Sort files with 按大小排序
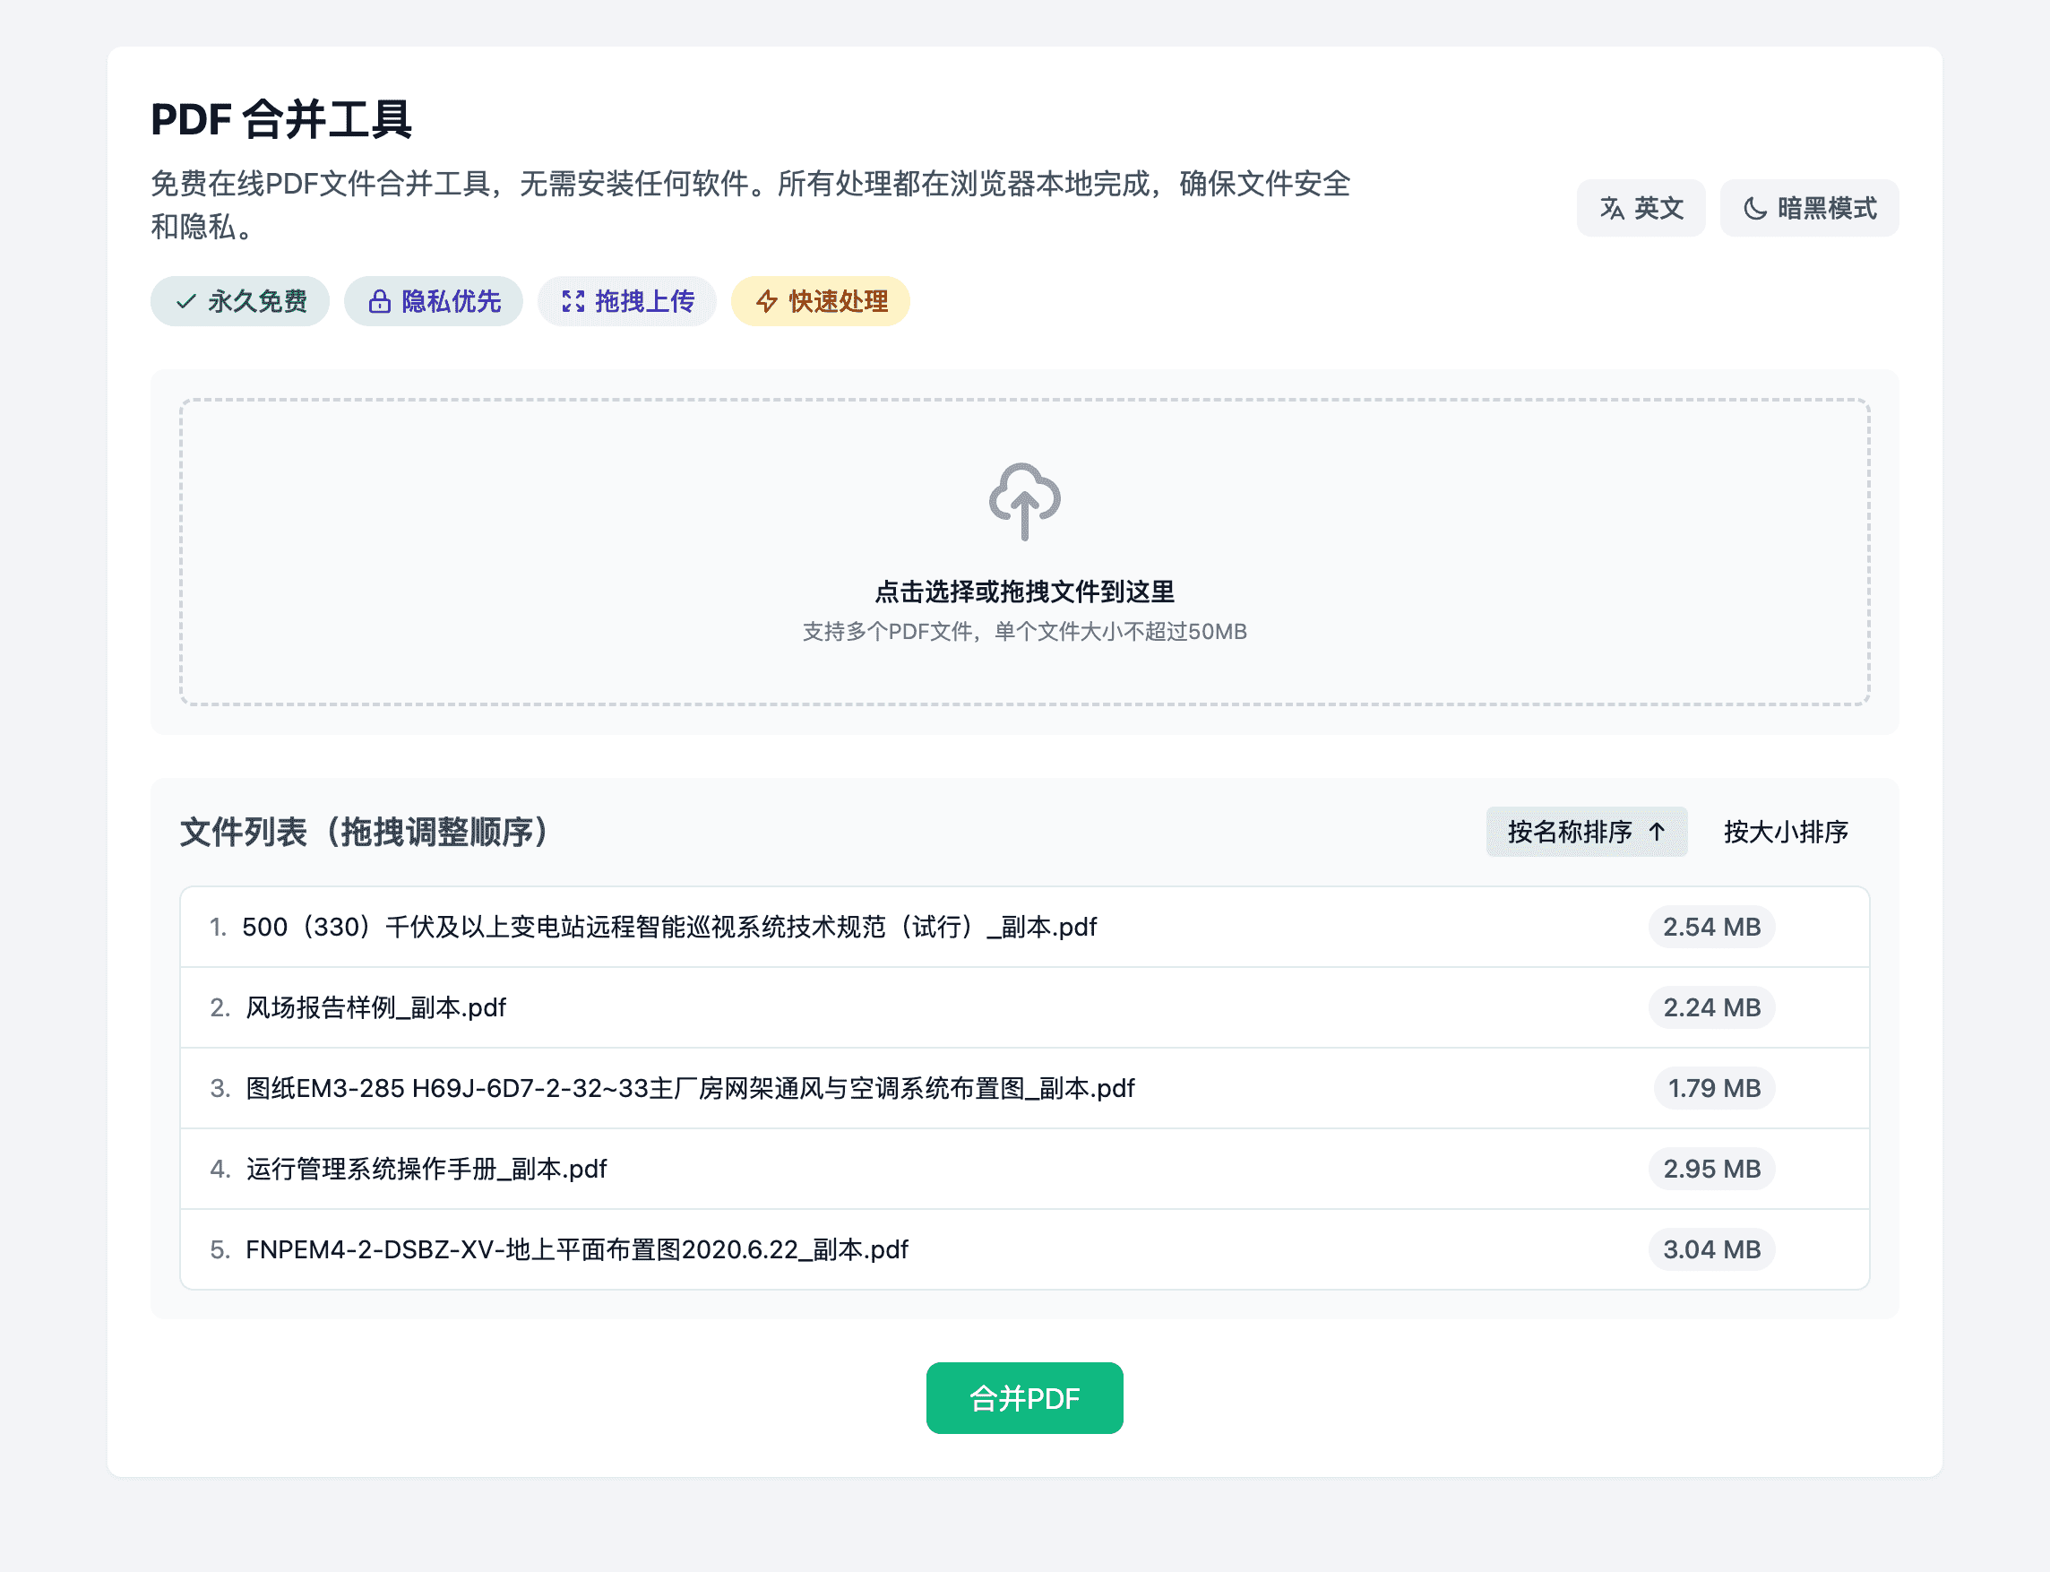Screen dimensions: 2050x1572 point(1786,831)
